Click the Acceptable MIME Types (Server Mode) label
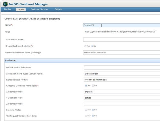The width and height of the screenshot is (160, 121). 25,74
